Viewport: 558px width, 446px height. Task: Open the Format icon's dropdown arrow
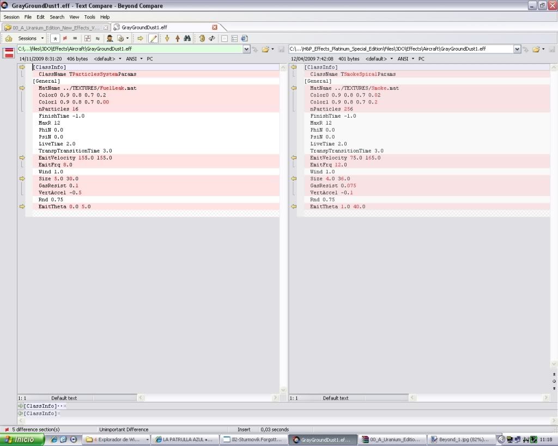coord(128,39)
